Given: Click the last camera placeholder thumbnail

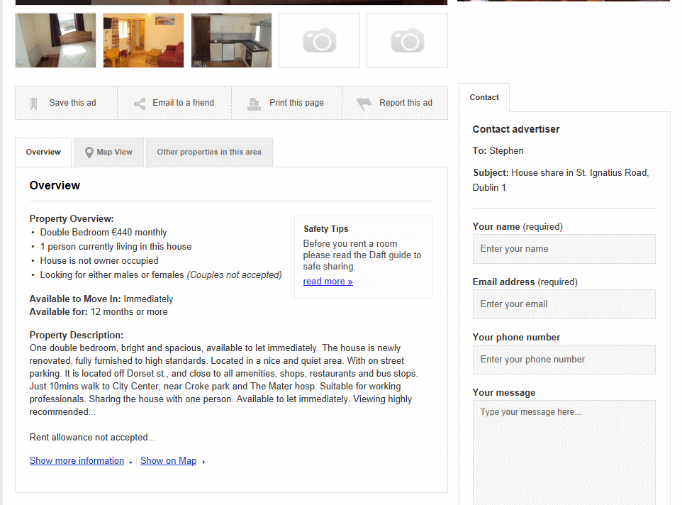Looking at the screenshot, I should point(407,40).
